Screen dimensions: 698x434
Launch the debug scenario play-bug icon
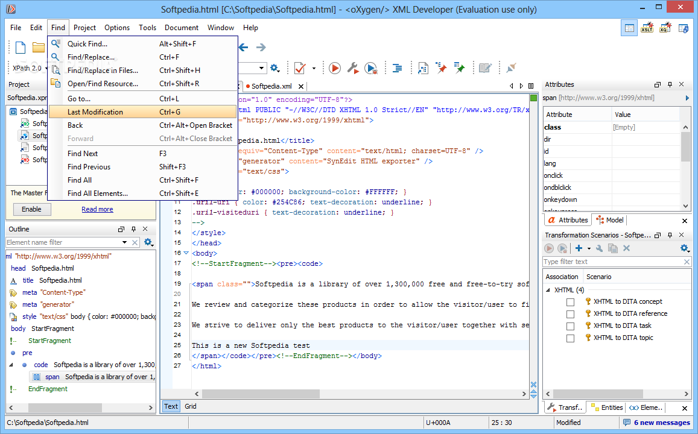pyautogui.click(x=371, y=68)
